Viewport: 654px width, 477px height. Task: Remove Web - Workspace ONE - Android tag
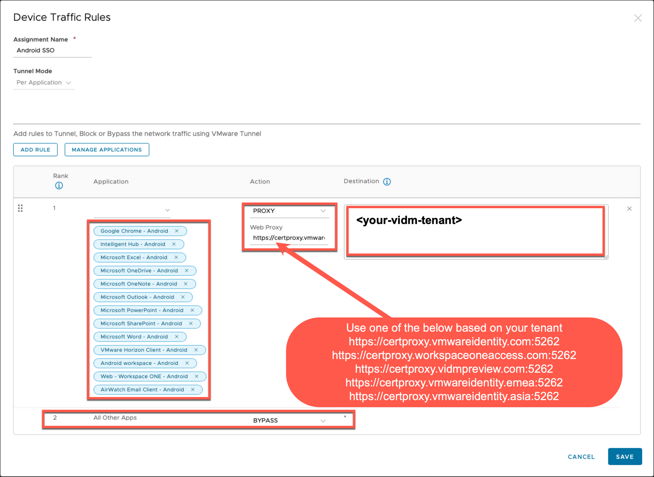(196, 376)
